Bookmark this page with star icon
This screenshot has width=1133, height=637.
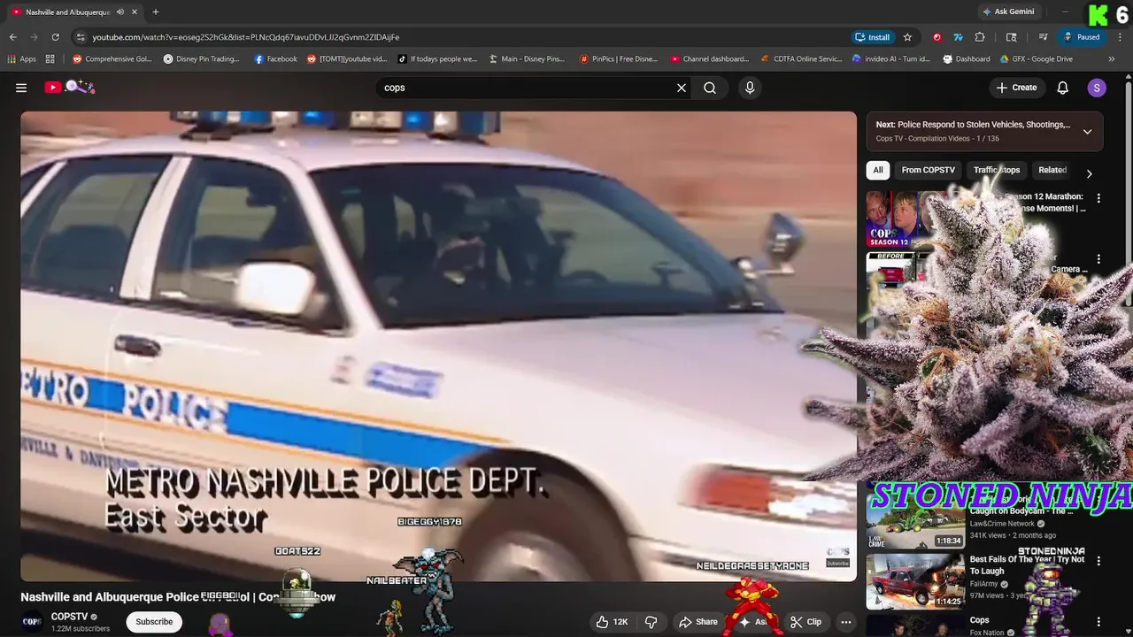(x=907, y=37)
